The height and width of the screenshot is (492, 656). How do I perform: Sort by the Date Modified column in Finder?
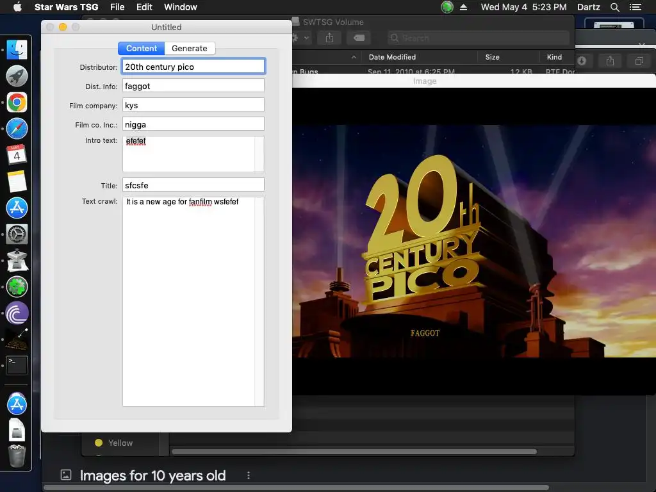[x=392, y=57]
